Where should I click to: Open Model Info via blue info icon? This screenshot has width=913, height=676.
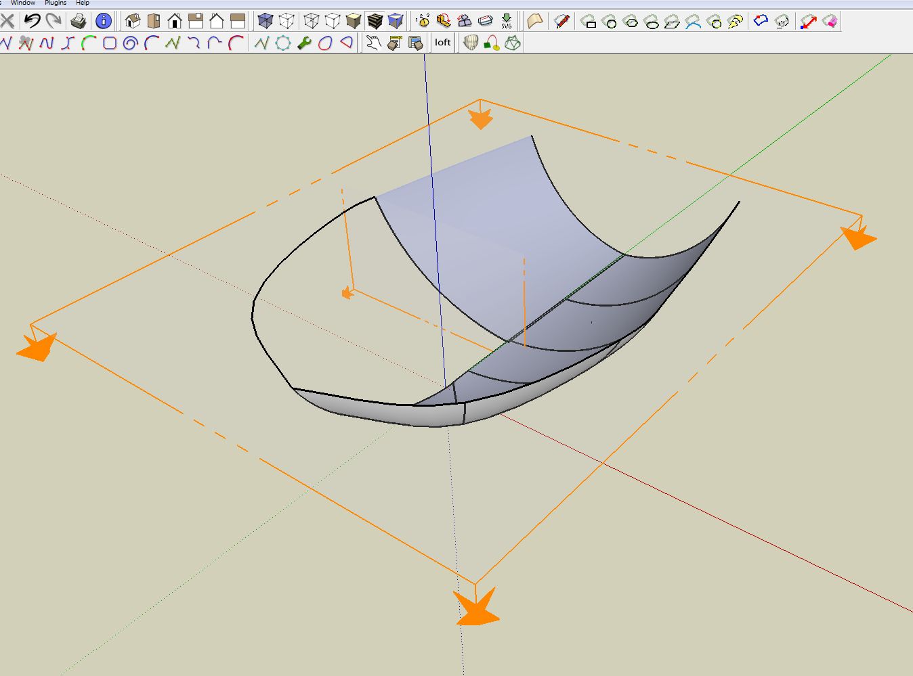(x=104, y=21)
